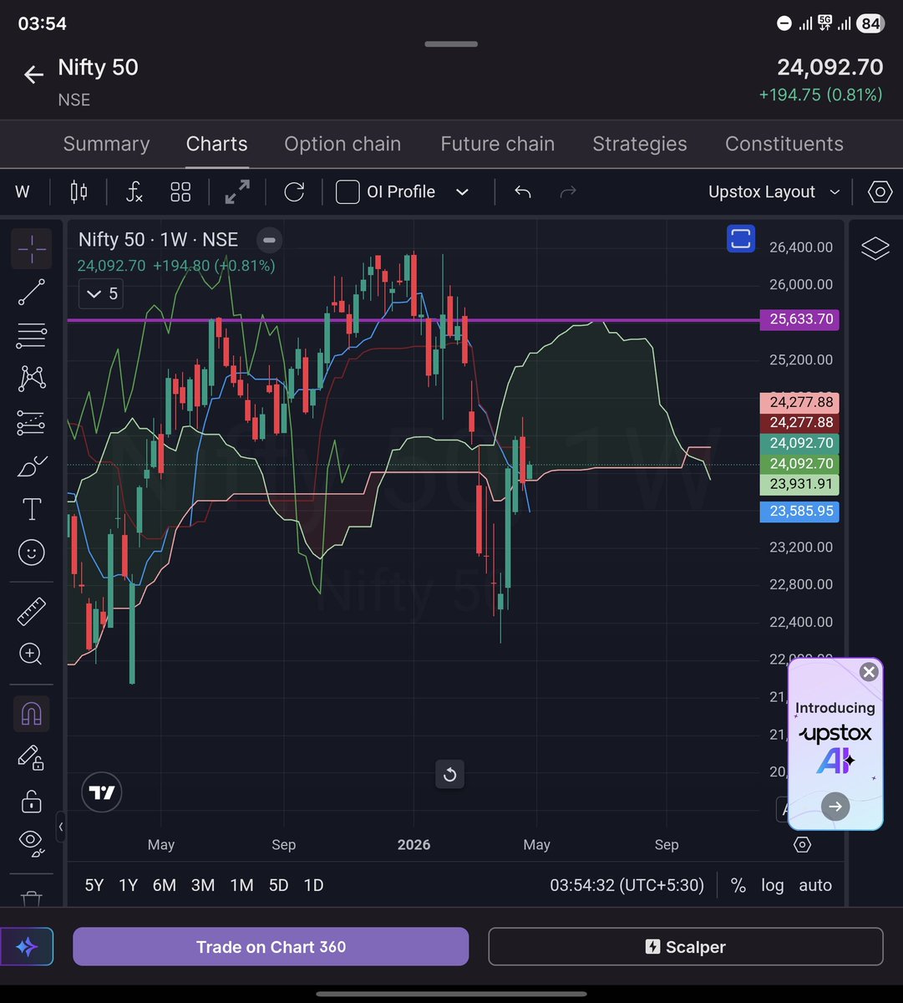Toggle lock all drawings padlock
Viewport: 903px width, 1003px height.
click(32, 801)
